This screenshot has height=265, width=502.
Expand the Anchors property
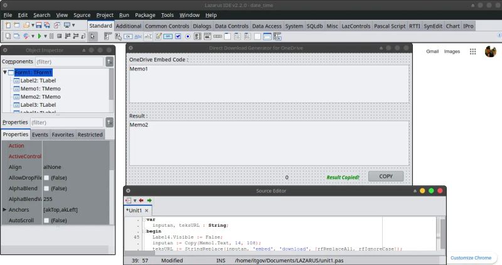4,210
